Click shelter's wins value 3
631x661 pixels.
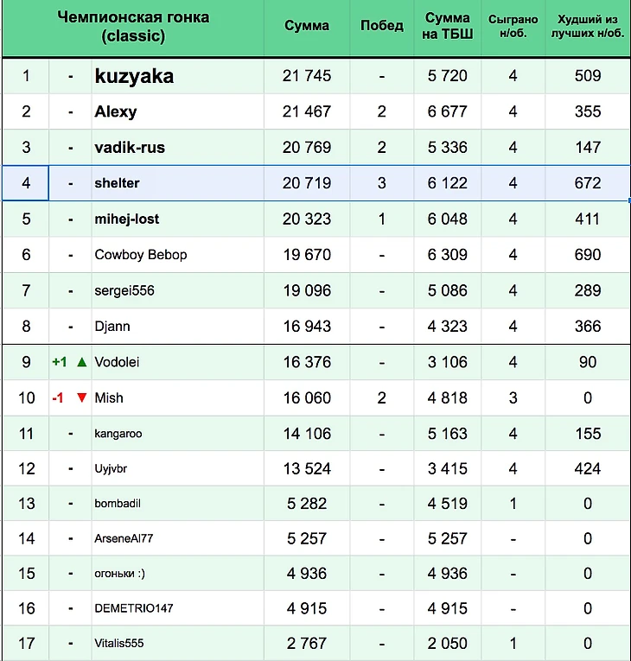coord(381,183)
